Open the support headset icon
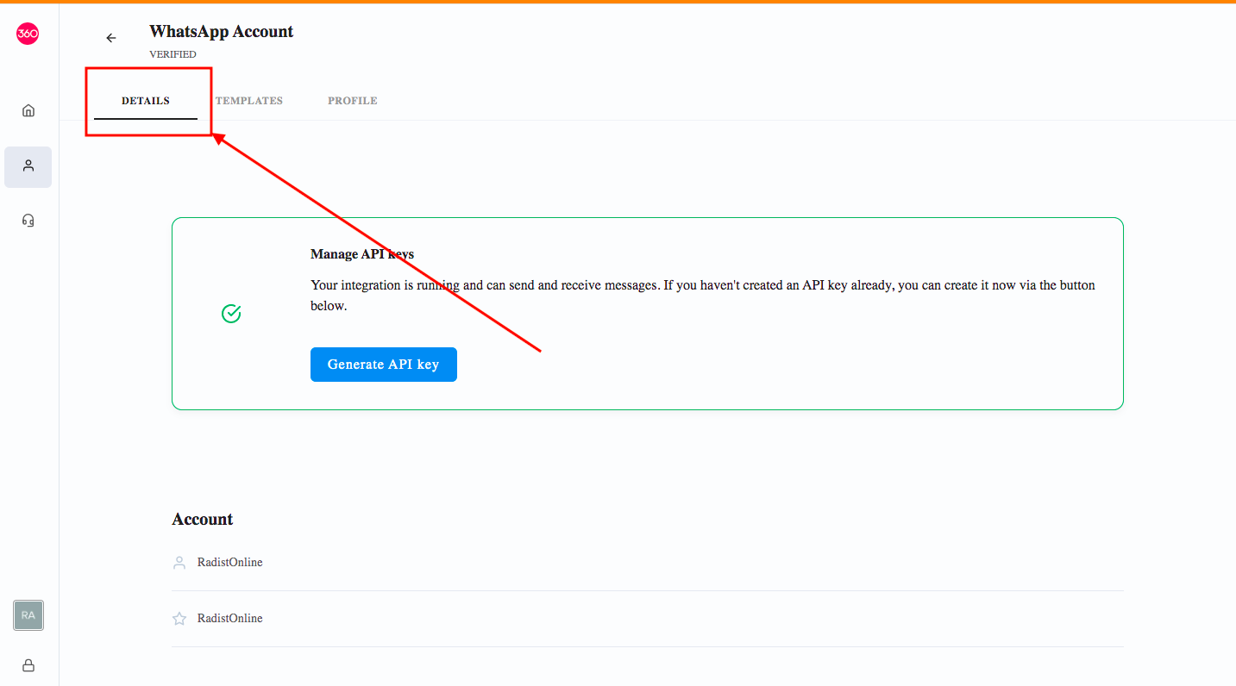1236x686 pixels. point(28,221)
